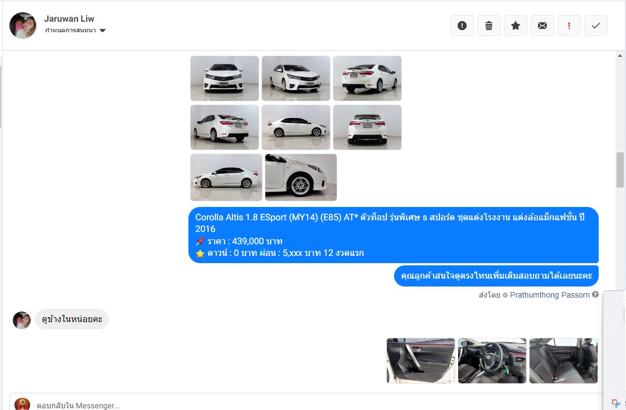The height and width of the screenshot is (410, 626).
Task: Open the Prathumthong Passorn sender link
Action: coord(549,295)
